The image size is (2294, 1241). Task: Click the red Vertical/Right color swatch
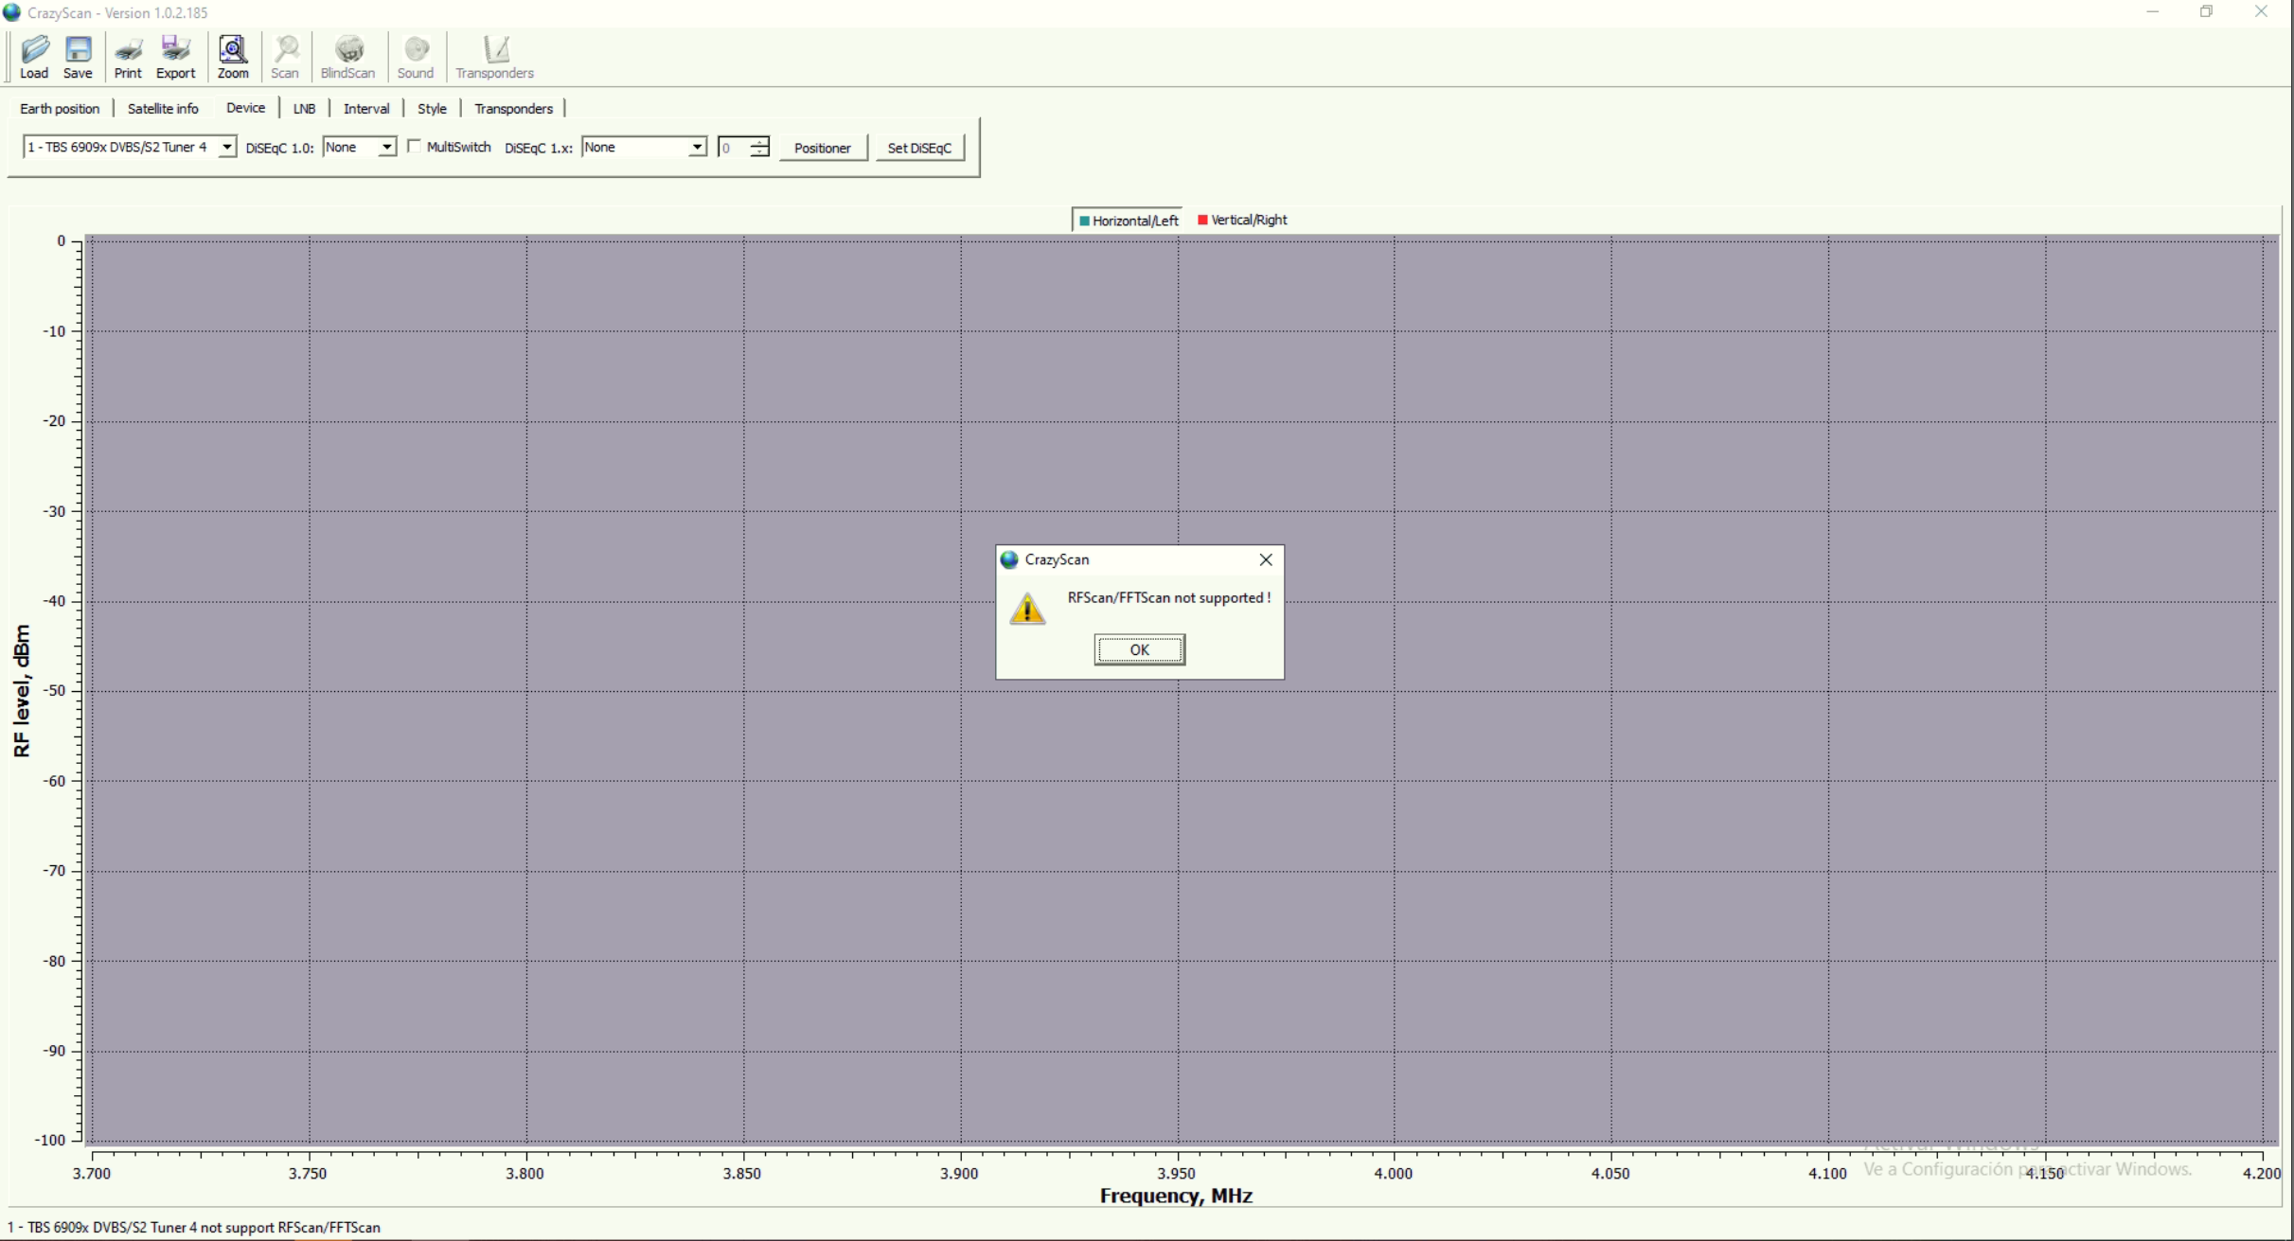pyautogui.click(x=1202, y=220)
